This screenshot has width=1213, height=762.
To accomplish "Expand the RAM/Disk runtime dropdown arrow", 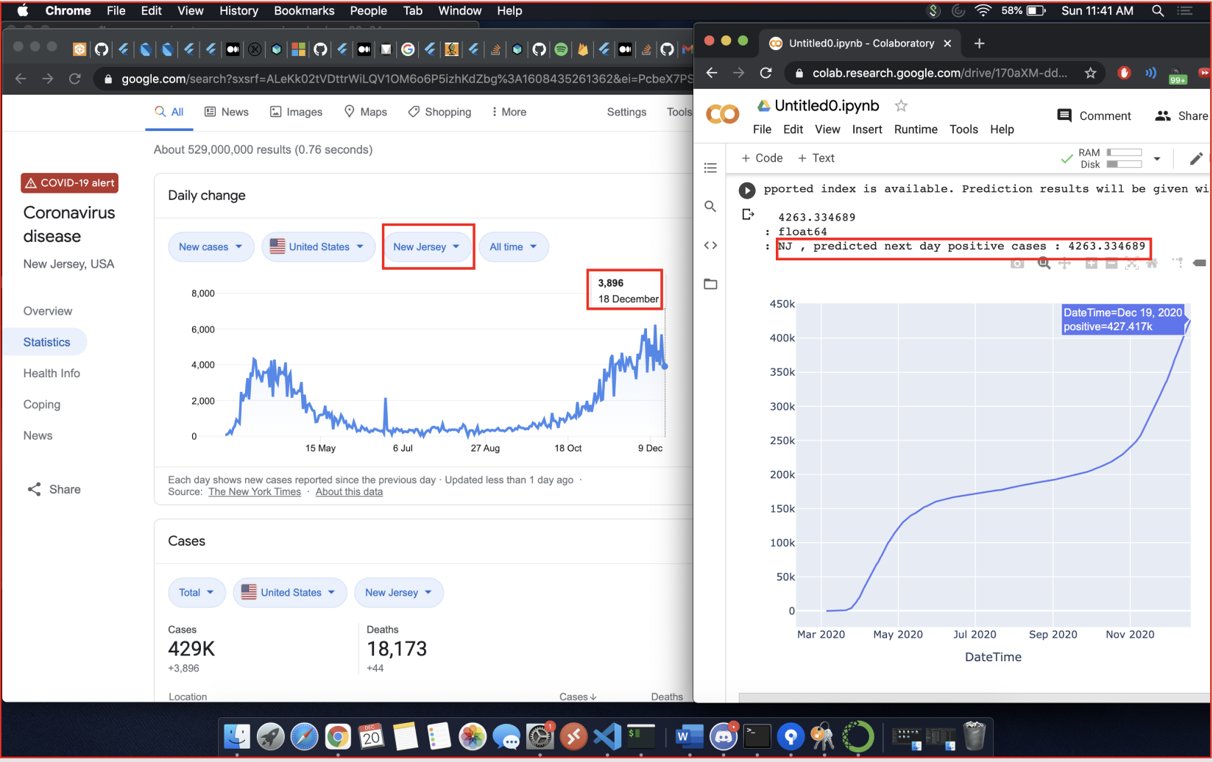I will [1157, 159].
